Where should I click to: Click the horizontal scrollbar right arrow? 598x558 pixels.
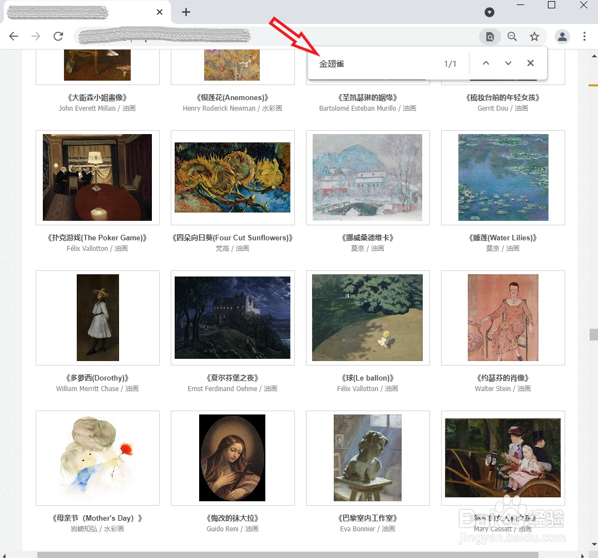click(x=582, y=555)
